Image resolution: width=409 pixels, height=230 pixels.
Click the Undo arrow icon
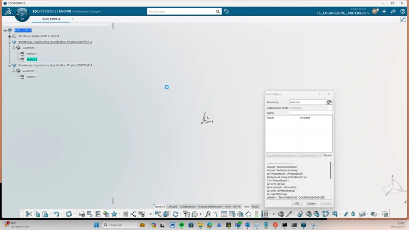coord(56,214)
